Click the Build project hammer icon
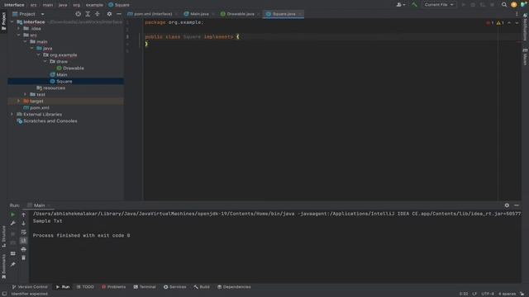The width and height of the screenshot is (529, 297). [x=414, y=5]
